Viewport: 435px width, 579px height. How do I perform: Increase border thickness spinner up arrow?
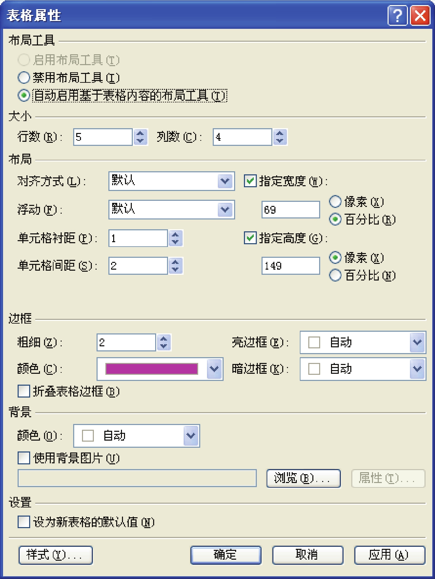pyautogui.click(x=164, y=339)
